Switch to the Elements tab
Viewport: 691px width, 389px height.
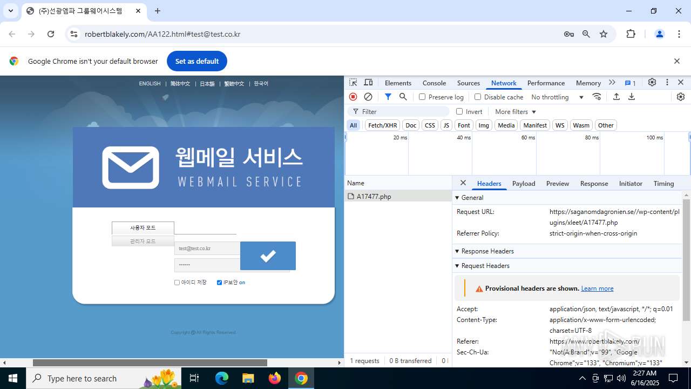coord(398,83)
